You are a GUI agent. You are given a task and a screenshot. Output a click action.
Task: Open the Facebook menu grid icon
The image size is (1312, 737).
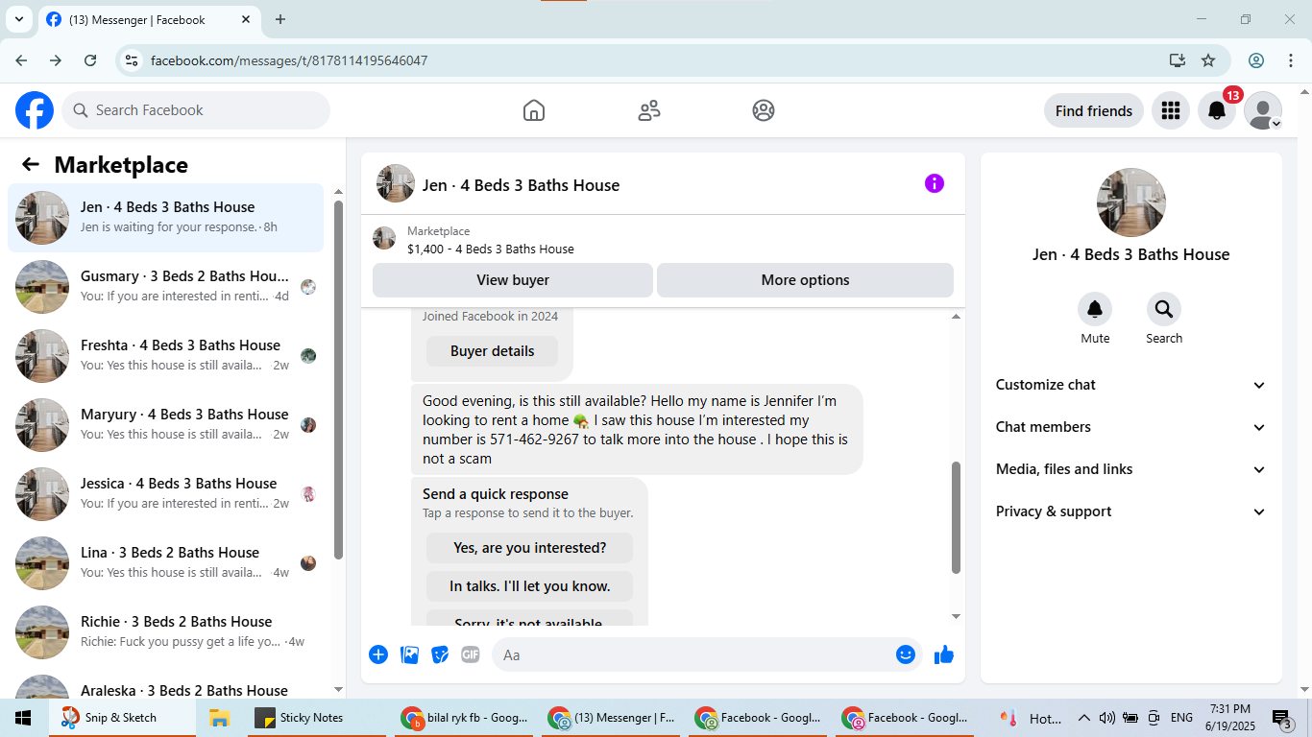tap(1170, 110)
